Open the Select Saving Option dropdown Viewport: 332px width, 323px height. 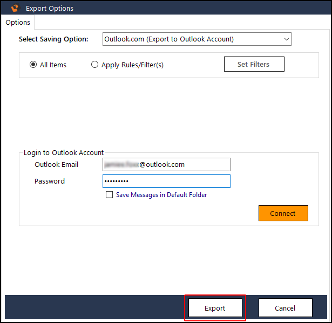click(x=197, y=39)
